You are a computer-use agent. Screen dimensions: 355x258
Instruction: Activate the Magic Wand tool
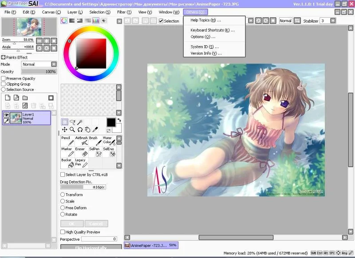[80, 122]
